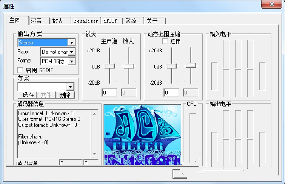Click the 'User format: PCM16 Stereo 0' line
The image size is (285, 184).
(x=49, y=119)
